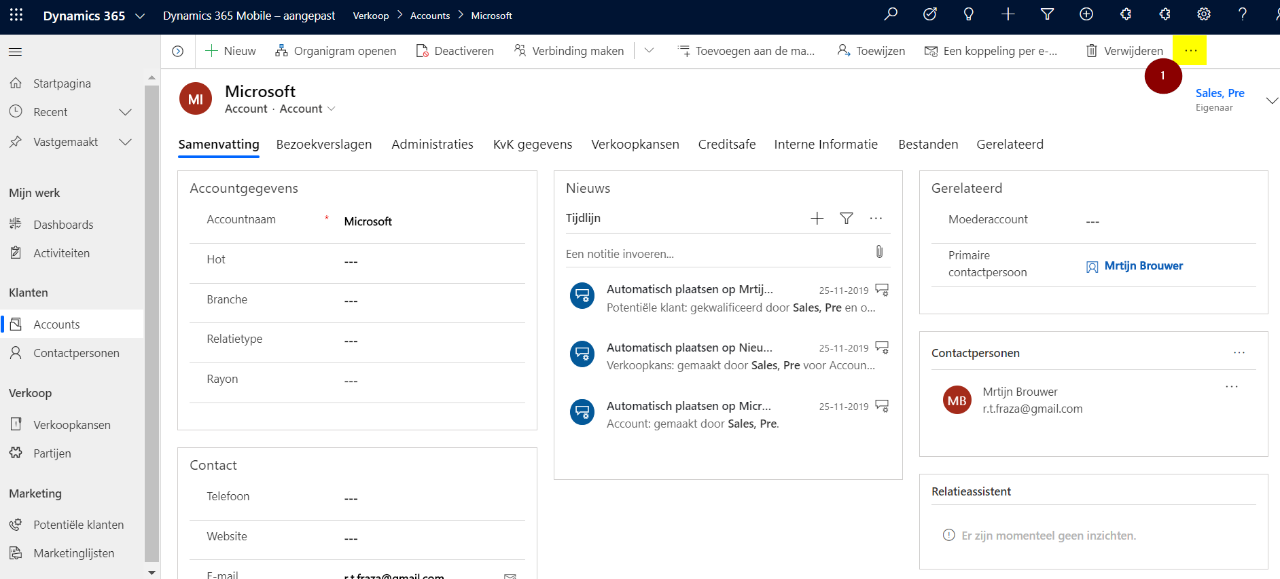
Task: Click the search magnifier icon in top bar
Action: coord(890,14)
